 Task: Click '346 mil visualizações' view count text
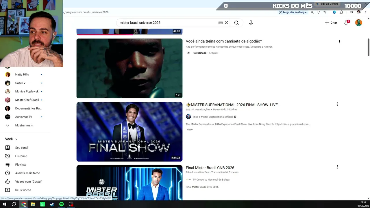(x=198, y=110)
